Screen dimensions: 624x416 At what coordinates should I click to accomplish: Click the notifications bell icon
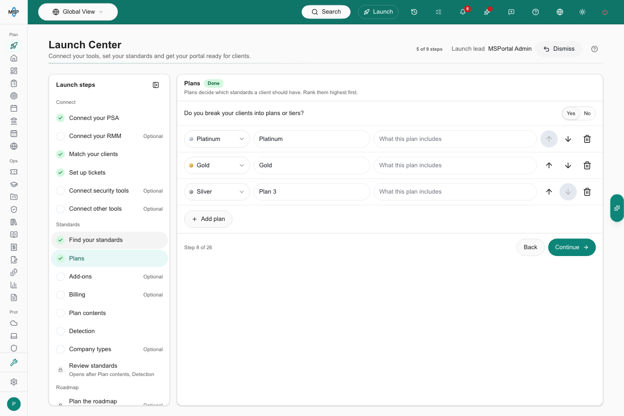[x=463, y=12]
